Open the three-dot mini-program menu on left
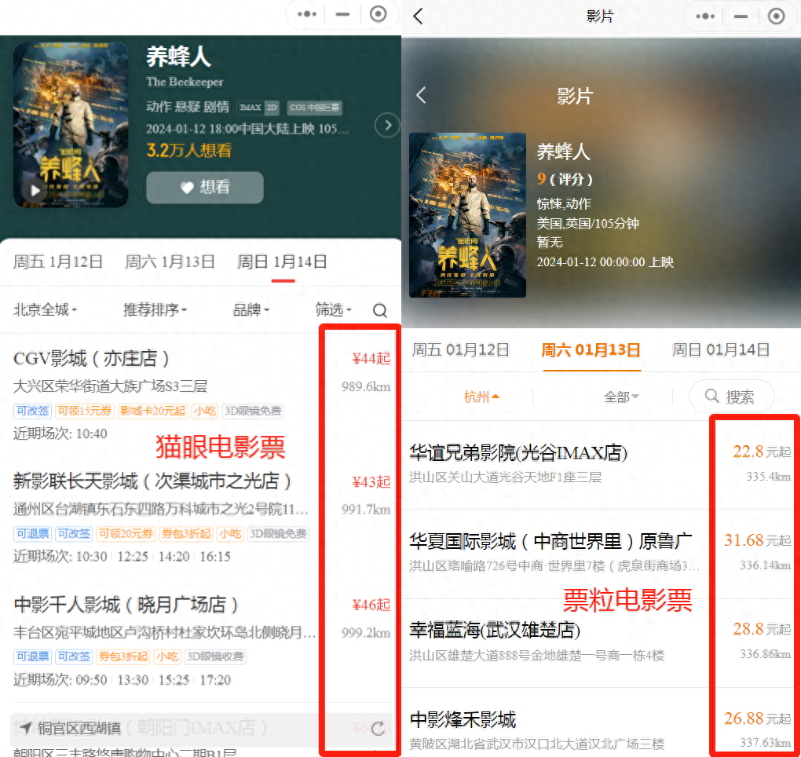Screen dimensions: 801x757 pos(305,14)
